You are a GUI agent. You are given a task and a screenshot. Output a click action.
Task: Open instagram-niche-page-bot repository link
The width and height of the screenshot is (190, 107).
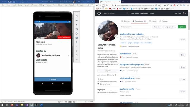click(x=132, y=64)
